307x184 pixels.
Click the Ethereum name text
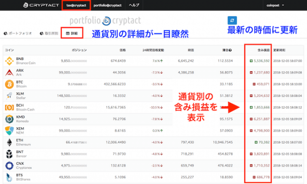pos(24,144)
